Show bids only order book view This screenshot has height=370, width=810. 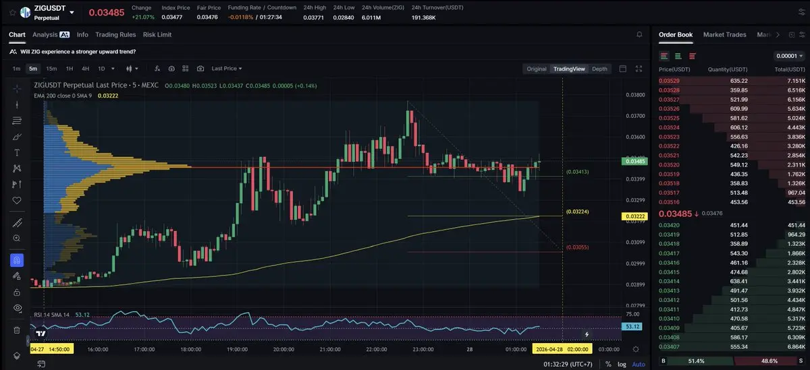678,56
